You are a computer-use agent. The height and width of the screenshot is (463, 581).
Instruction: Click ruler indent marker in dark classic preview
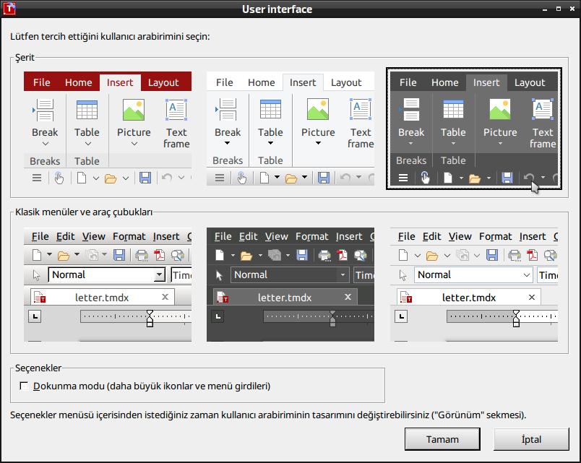point(332,319)
